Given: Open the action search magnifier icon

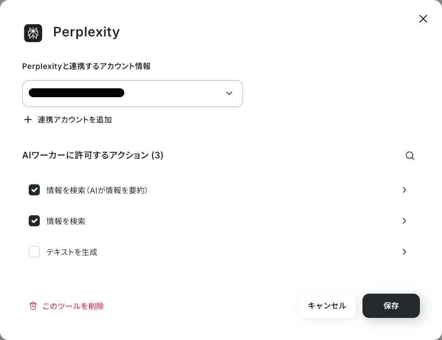Looking at the screenshot, I should 410,156.
